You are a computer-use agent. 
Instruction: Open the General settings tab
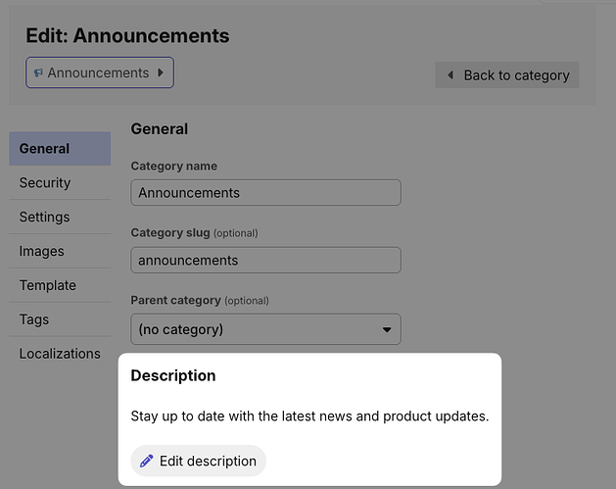pos(60,149)
